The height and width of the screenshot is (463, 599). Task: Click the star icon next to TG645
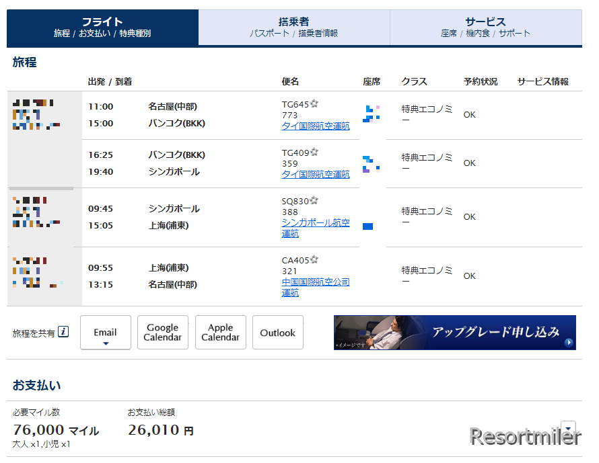tap(314, 104)
